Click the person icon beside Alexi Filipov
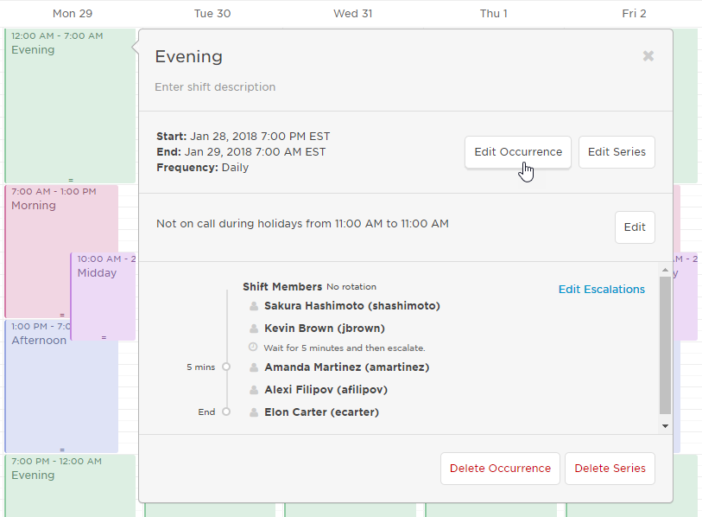The width and height of the screenshot is (702, 517). [253, 390]
